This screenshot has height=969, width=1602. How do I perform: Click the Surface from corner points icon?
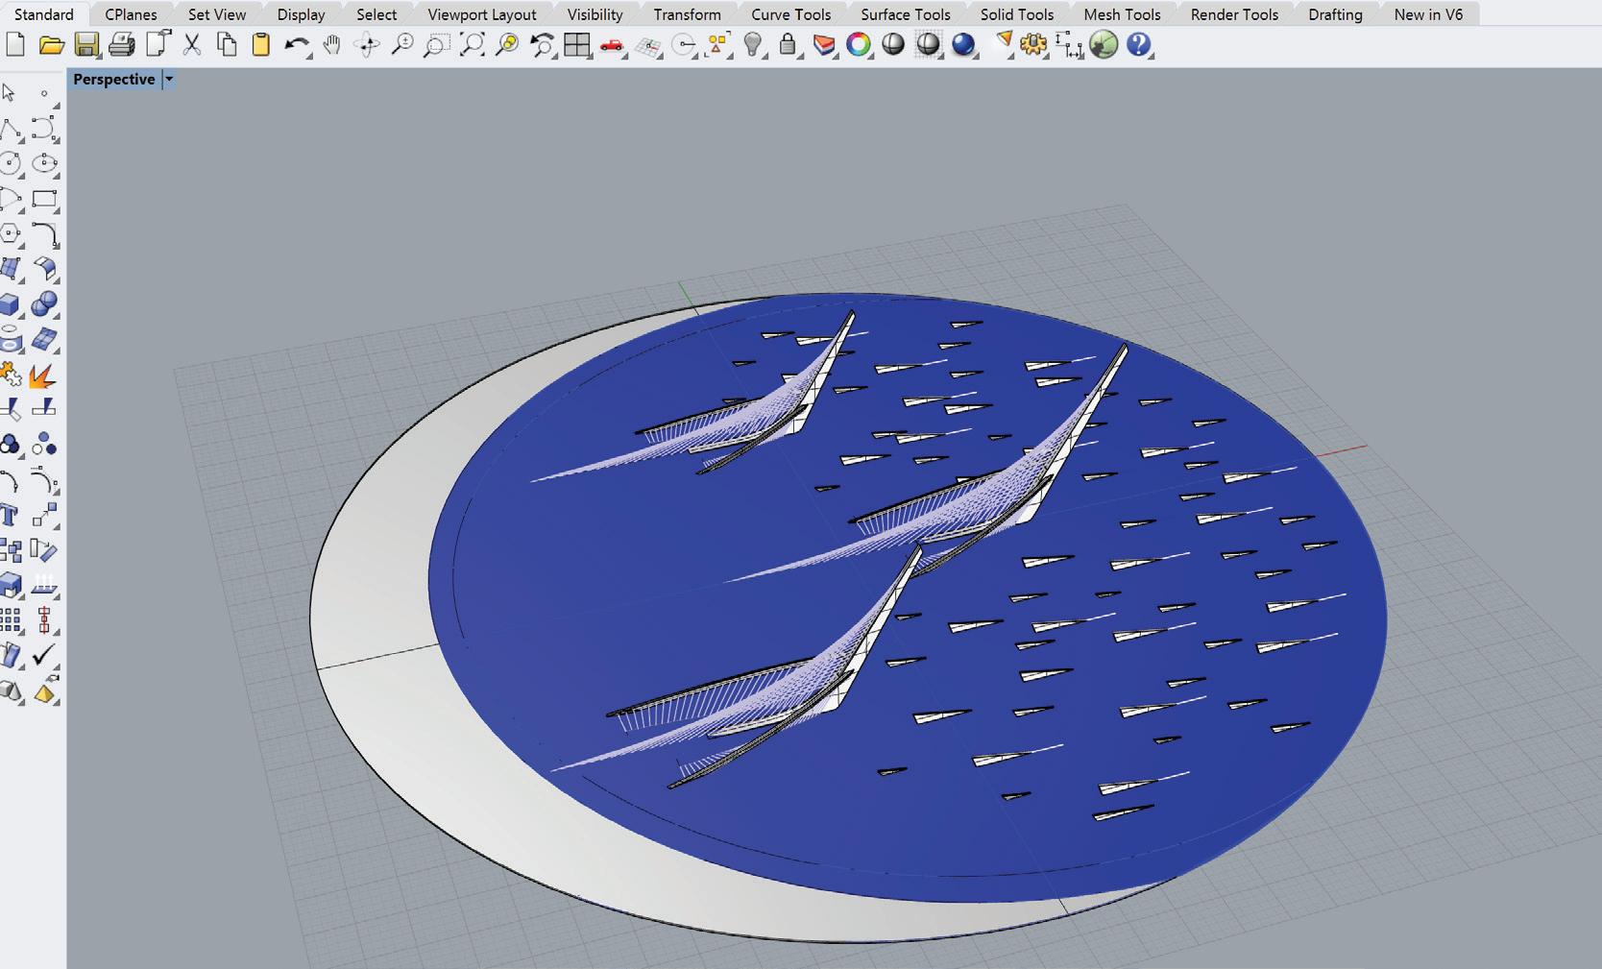click(x=11, y=269)
